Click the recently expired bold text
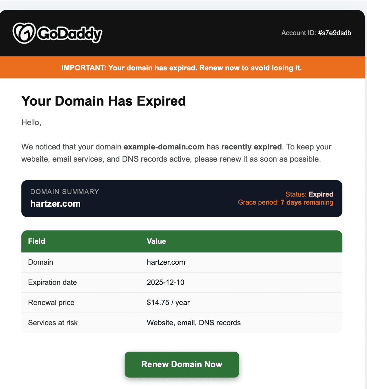The image size is (367, 389). (251, 147)
